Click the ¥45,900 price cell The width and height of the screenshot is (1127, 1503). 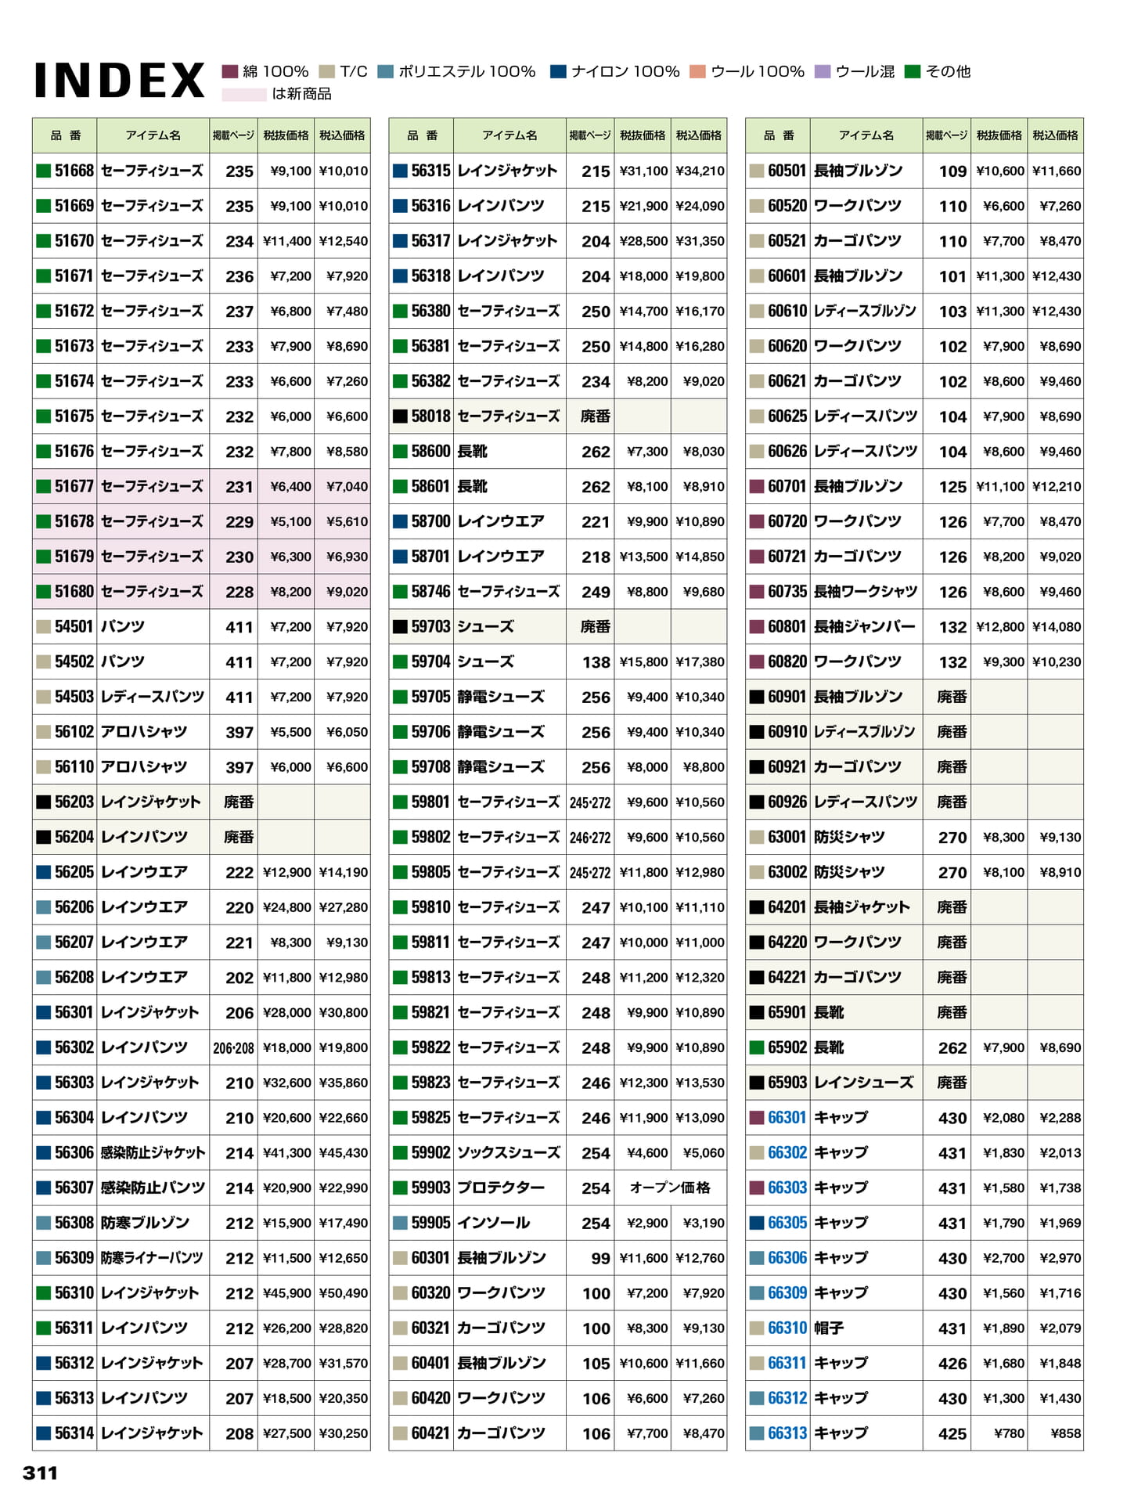coord(287,1293)
